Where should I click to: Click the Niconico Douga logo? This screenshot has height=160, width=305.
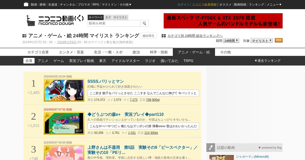[55, 21]
